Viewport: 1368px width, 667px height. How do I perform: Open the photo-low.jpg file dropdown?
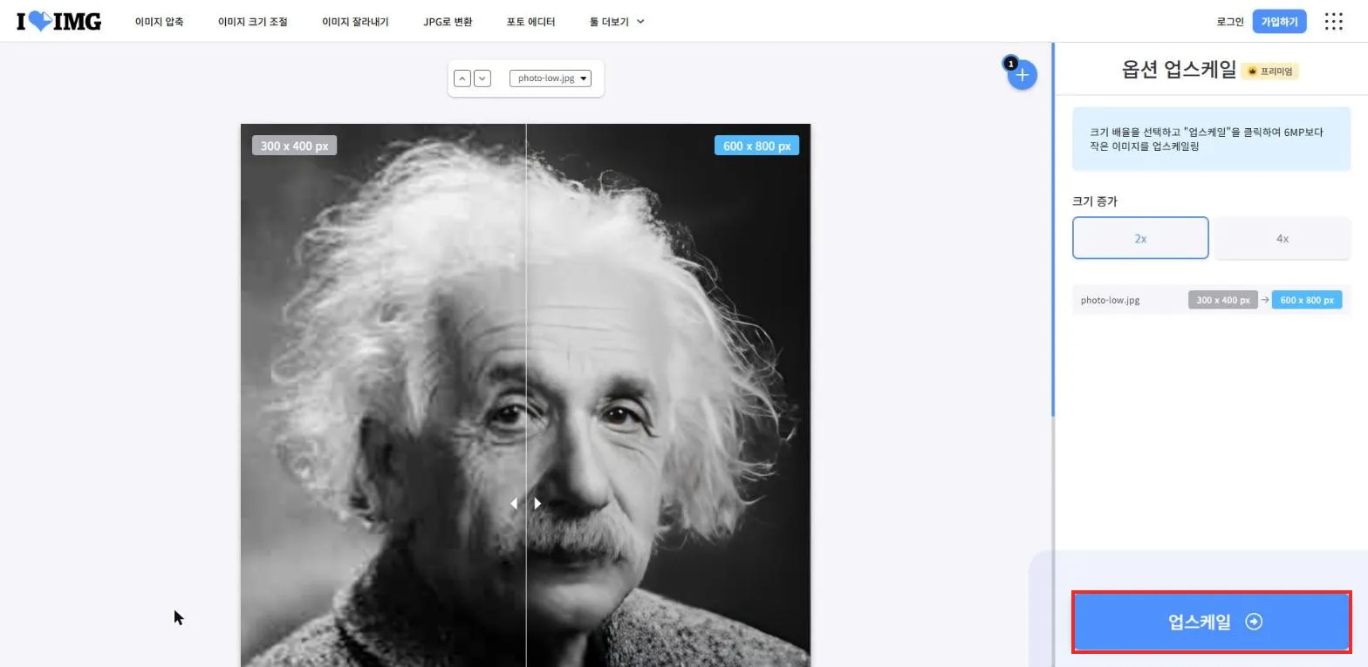(550, 78)
